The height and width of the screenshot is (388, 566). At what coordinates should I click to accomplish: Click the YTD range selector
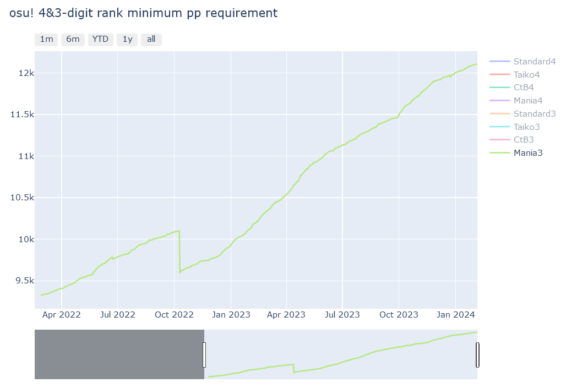[100, 40]
